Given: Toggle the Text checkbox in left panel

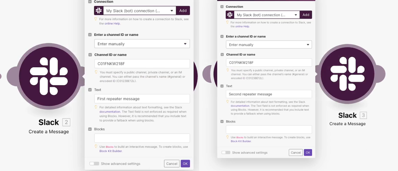Looking at the screenshot, I should coord(90,90).
